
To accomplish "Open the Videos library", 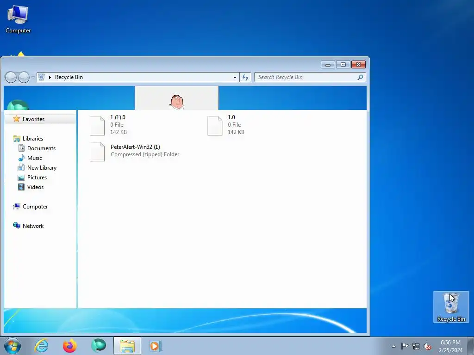I will [35, 187].
